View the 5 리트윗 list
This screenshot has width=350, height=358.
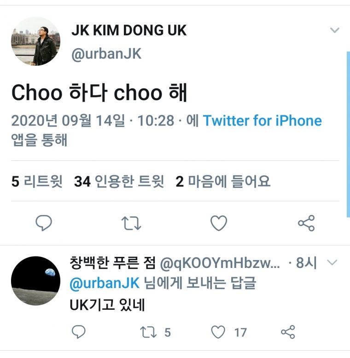tap(37, 182)
